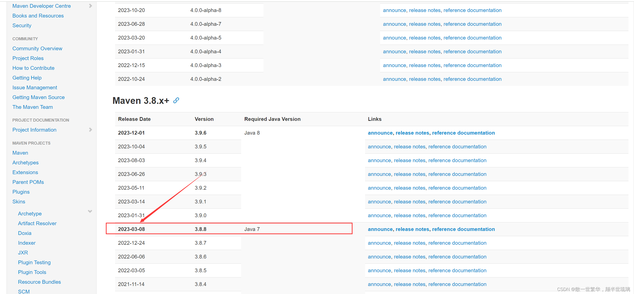Open announce link for version 3.9.4

coord(379,160)
